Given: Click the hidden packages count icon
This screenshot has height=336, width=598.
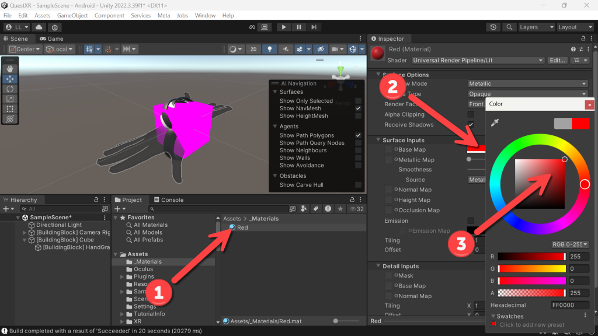Looking at the screenshot, I should point(356,209).
